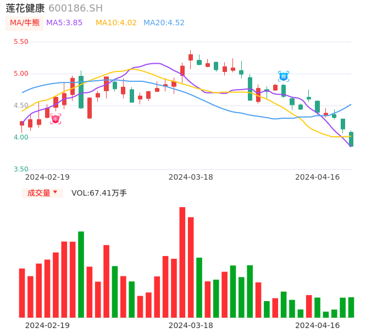
Task: Click the 2024-04-16 date under volume chart
Action: click(x=318, y=325)
